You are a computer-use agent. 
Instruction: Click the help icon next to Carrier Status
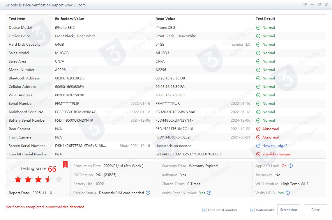tap(148, 193)
